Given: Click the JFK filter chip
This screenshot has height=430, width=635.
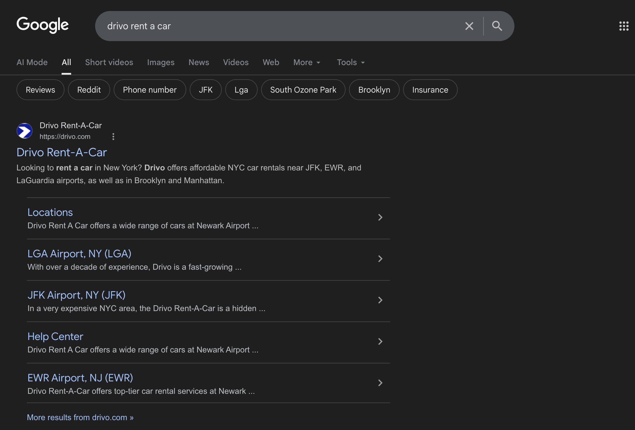Looking at the screenshot, I should click(206, 90).
